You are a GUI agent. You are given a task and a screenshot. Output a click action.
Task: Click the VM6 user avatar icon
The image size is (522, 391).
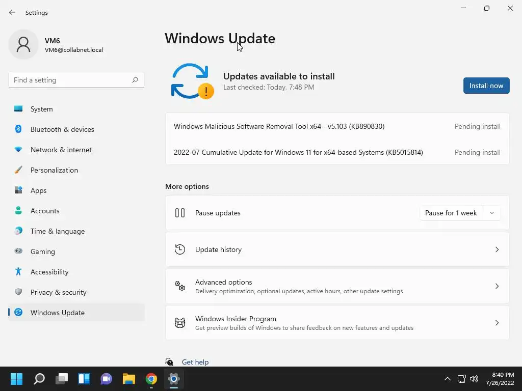tap(23, 44)
